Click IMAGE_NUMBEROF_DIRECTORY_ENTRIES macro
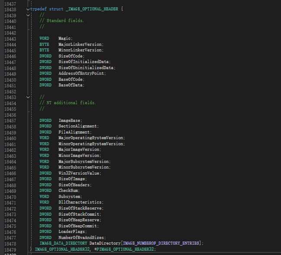This screenshot has height=255, width=281. pos(161,243)
